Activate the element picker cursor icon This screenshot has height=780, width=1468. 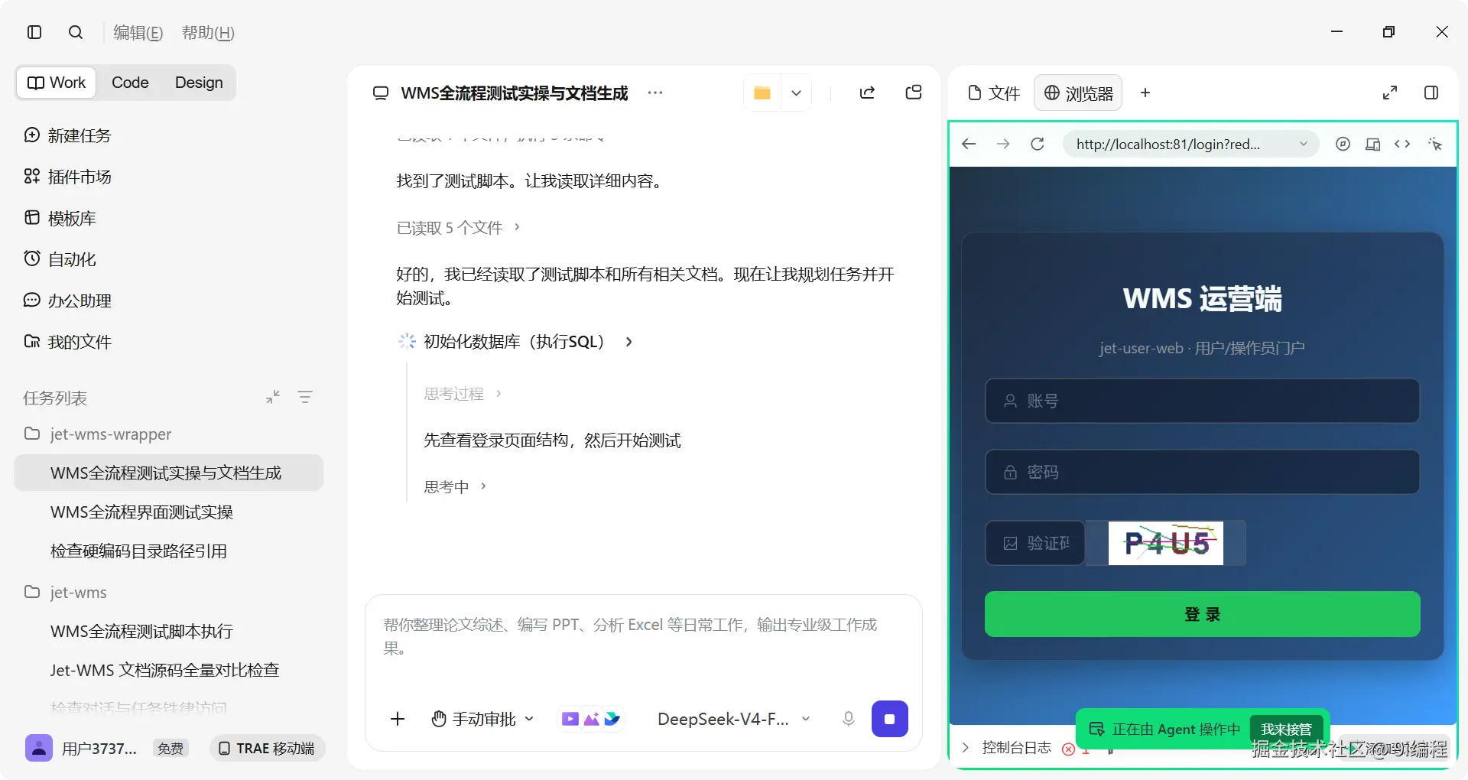point(1435,144)
